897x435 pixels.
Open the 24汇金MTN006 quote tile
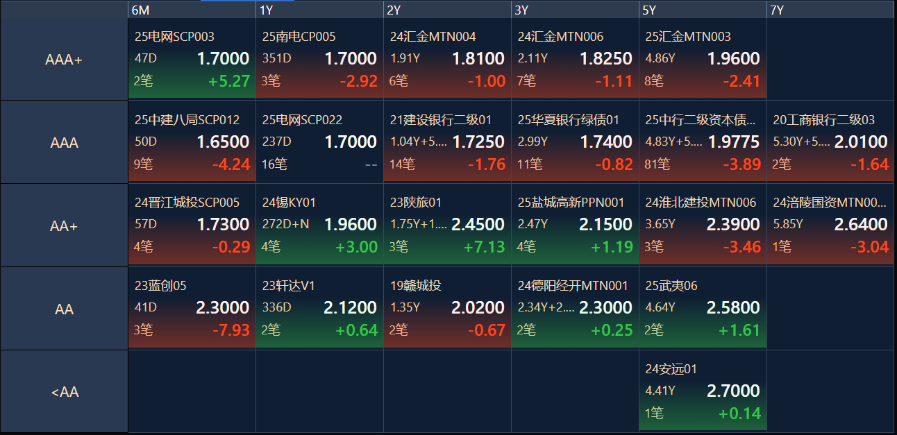coord(575,59)
